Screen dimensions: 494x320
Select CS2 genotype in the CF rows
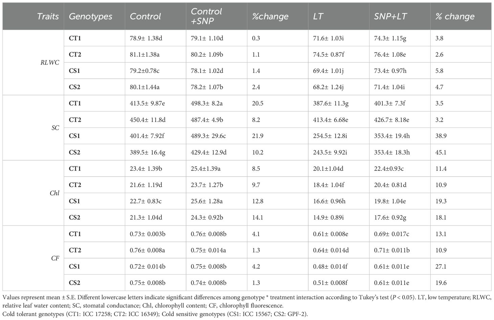(74, 283)
